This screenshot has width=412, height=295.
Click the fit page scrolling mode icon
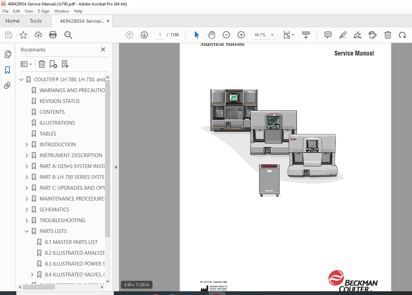click(287, 35)
